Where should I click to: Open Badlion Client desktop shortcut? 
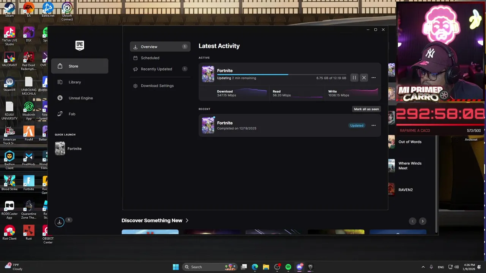9,160
